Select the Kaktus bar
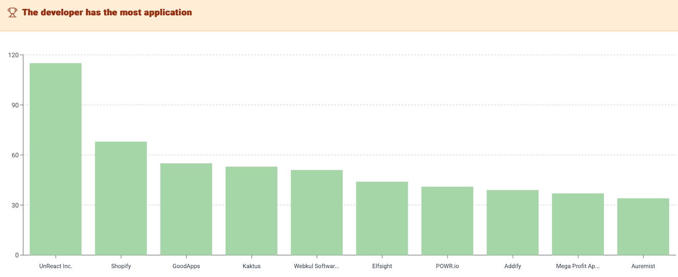 pos(251,211)
